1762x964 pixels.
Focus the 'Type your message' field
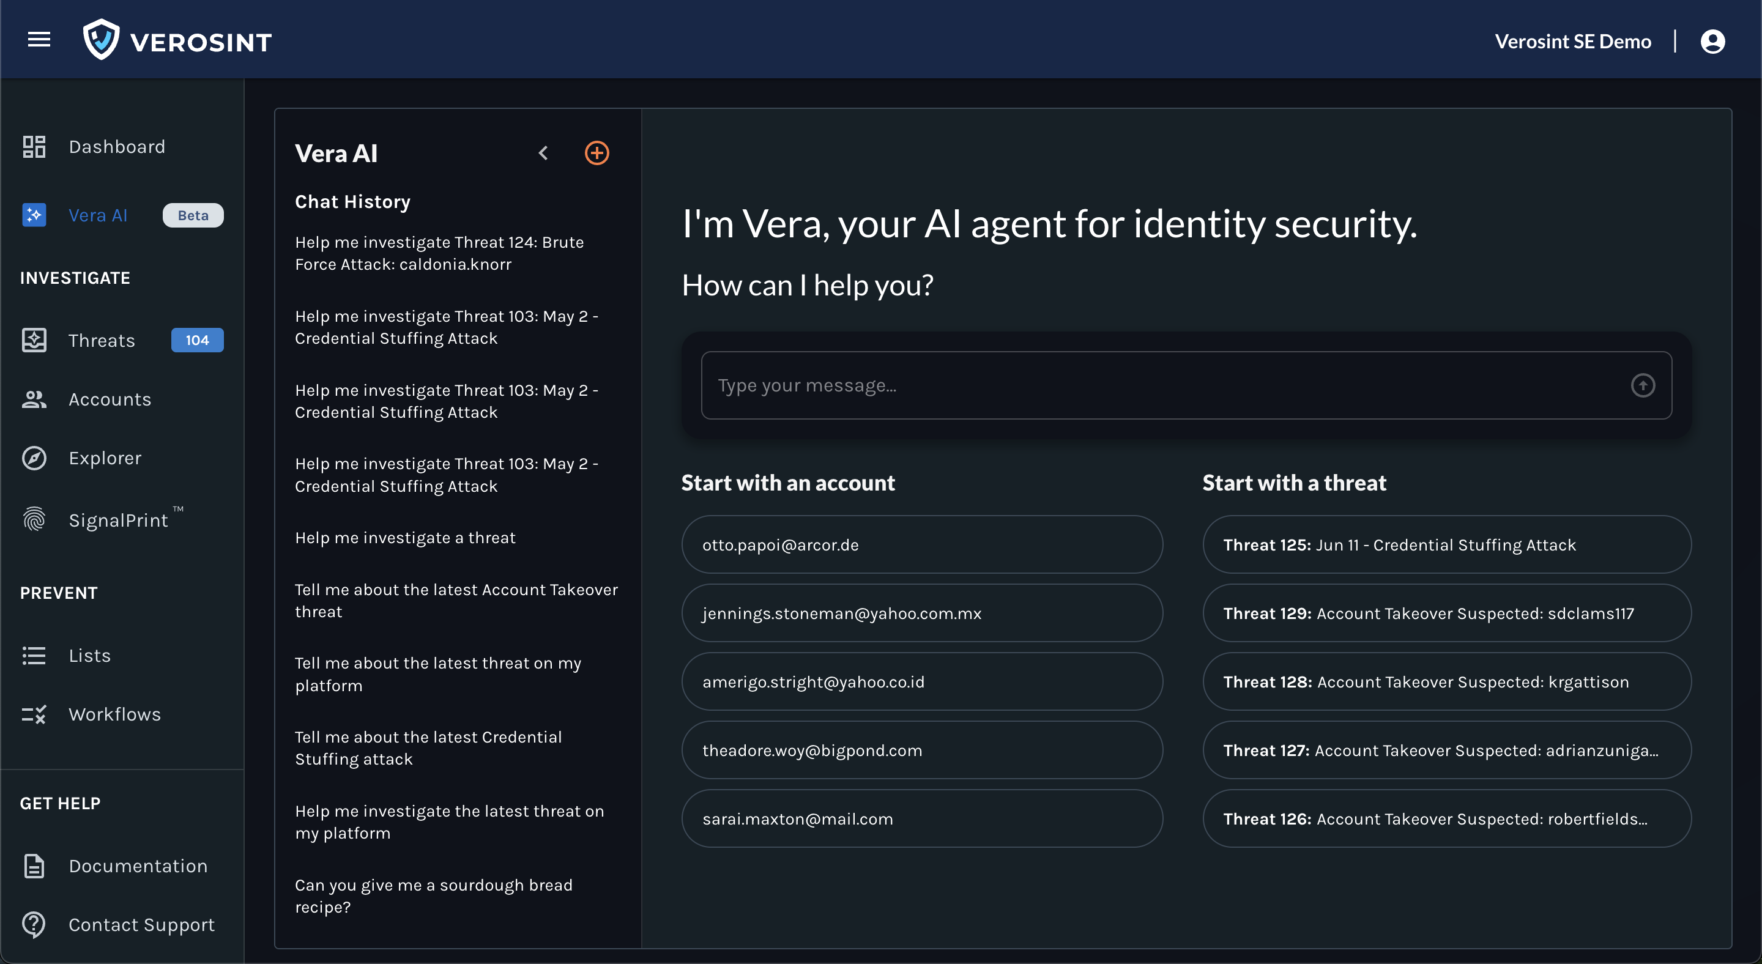coord(1186,385)
